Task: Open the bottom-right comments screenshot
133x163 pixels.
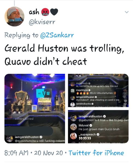Action: [x=98, y=127]
